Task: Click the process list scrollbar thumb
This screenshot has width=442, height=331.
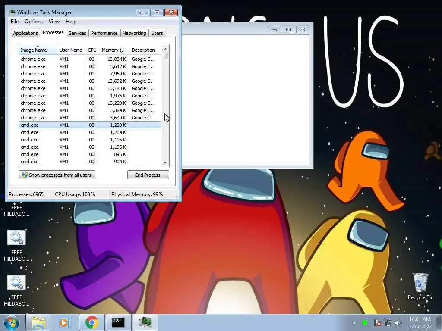Action: pyautogui.click(x=165, y=56)
